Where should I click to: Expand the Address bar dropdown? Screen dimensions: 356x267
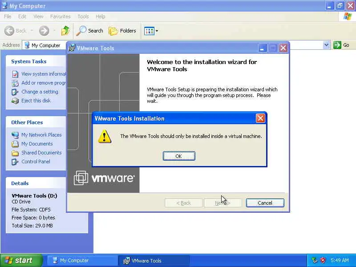tap(326, 45)
